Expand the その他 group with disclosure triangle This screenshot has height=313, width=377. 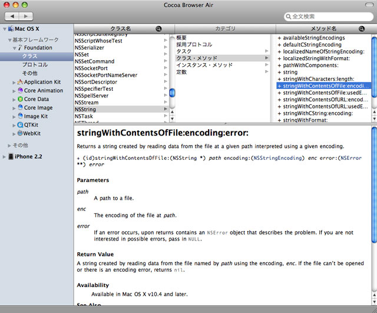[9, 146]
